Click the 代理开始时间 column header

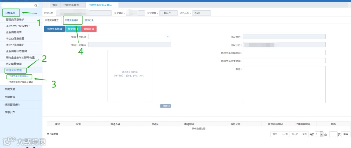[x=275, y=124]
